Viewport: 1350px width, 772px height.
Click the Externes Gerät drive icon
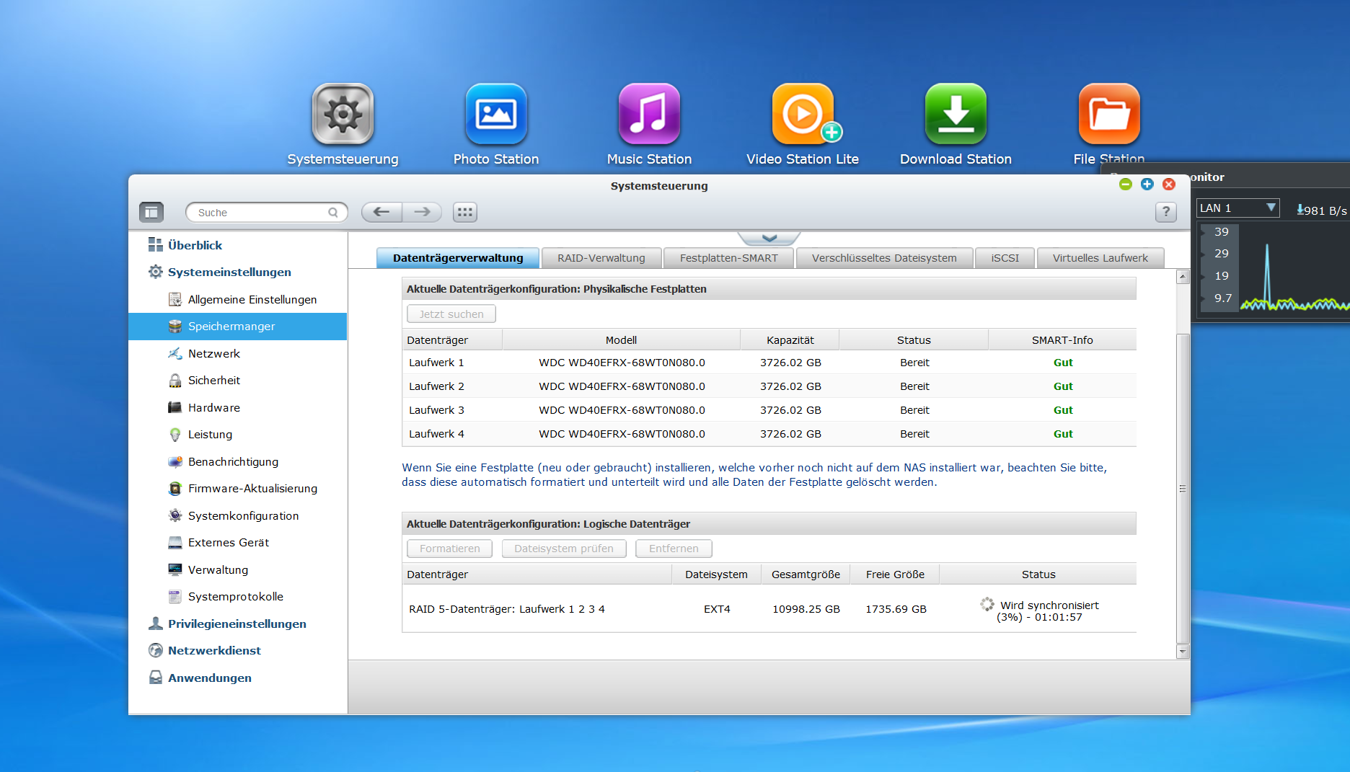coord(175,543)
